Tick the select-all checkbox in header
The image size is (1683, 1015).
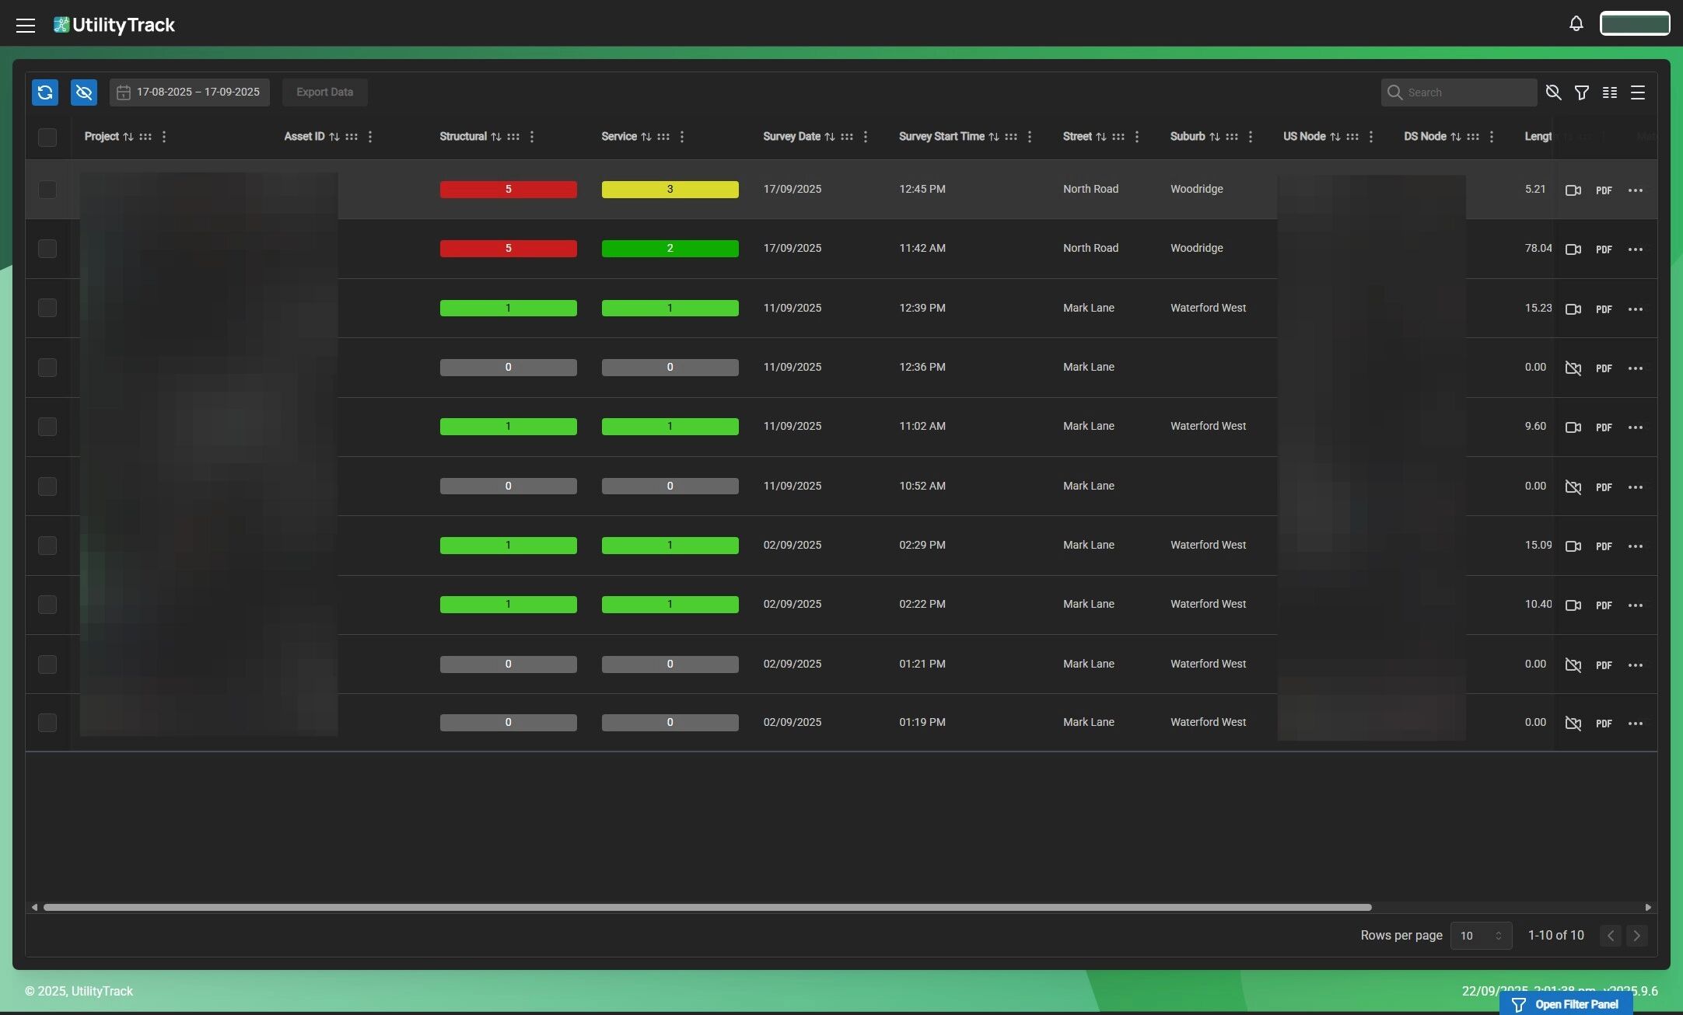coord(47,138)
